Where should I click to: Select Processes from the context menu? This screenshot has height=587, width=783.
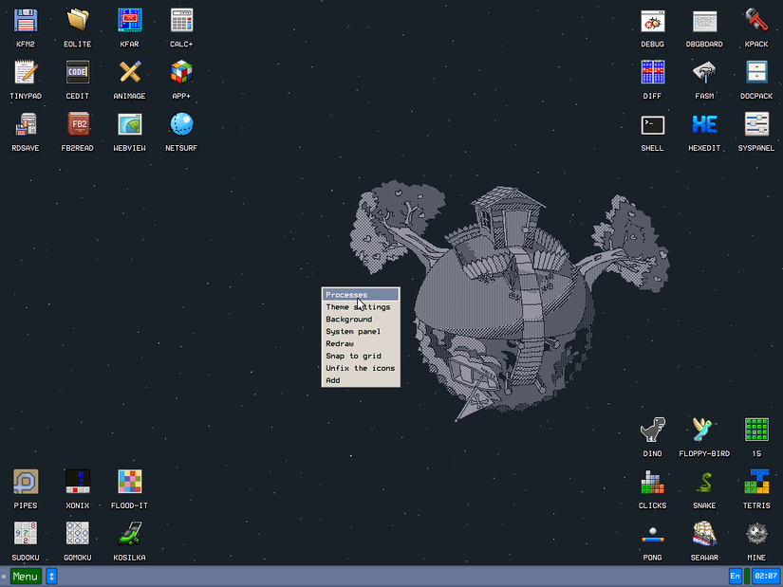pyautogui.click(x=345, y=294)
